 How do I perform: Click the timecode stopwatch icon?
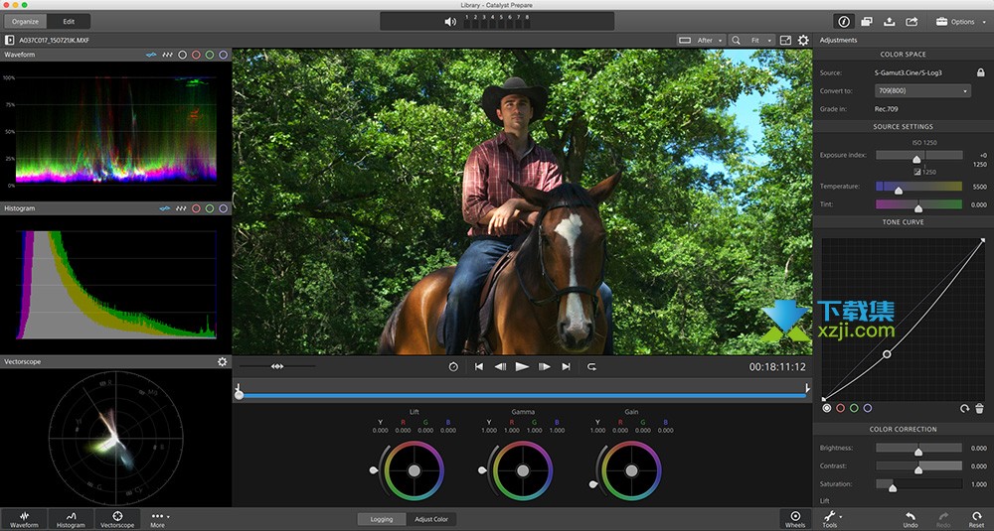453,367
